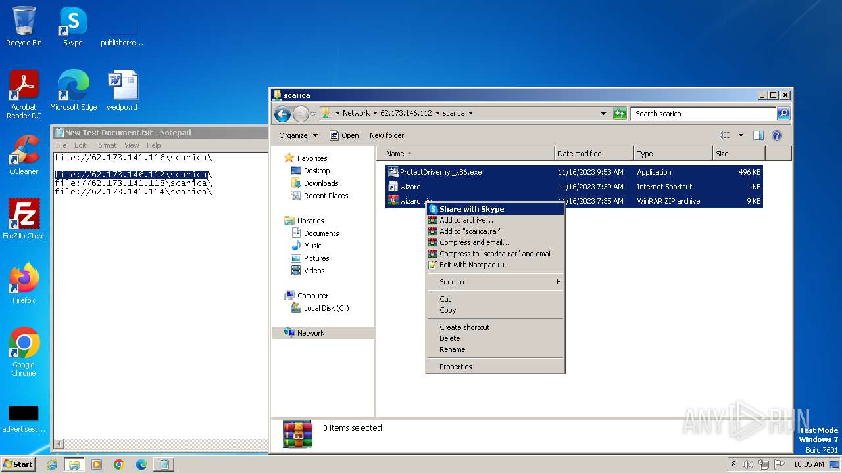The height and width of the screenshot is (473, 842).
Task: Choose Delete from context menu
Action: tap(495, 338)
